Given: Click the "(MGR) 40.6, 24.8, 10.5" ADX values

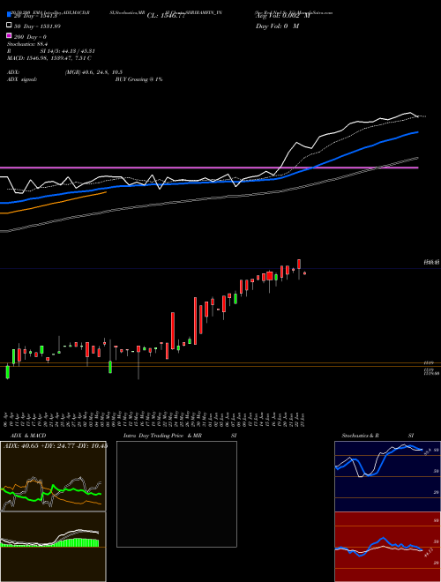Looking at the screenshot, I should coord(93,72).
